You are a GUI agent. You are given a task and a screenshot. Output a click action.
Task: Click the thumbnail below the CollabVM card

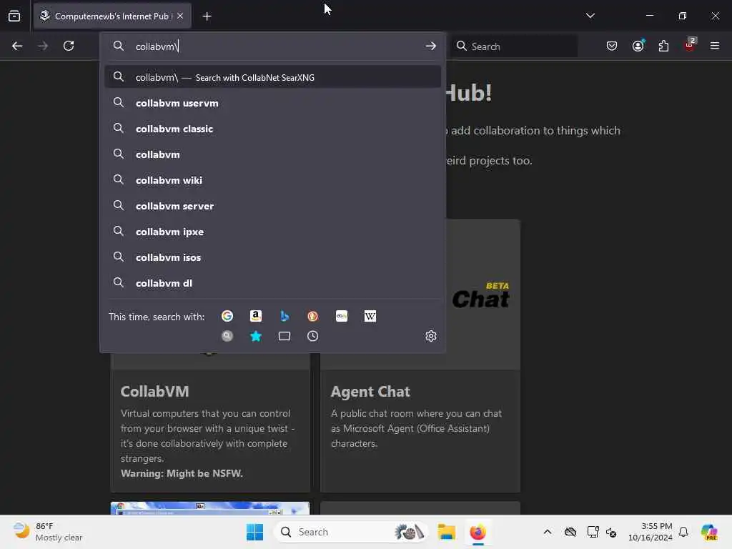pos(210,508)
